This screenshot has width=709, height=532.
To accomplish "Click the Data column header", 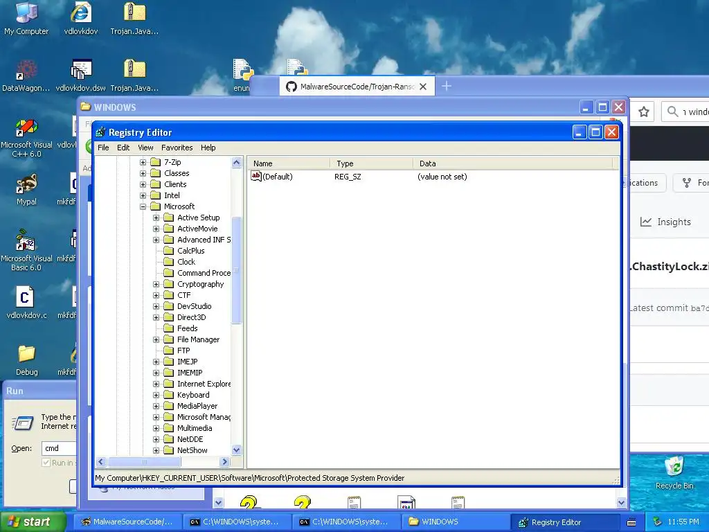I will tap(513, 163).
